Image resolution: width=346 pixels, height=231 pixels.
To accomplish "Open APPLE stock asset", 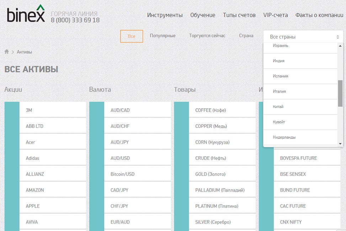I will [x=53, y=205].
